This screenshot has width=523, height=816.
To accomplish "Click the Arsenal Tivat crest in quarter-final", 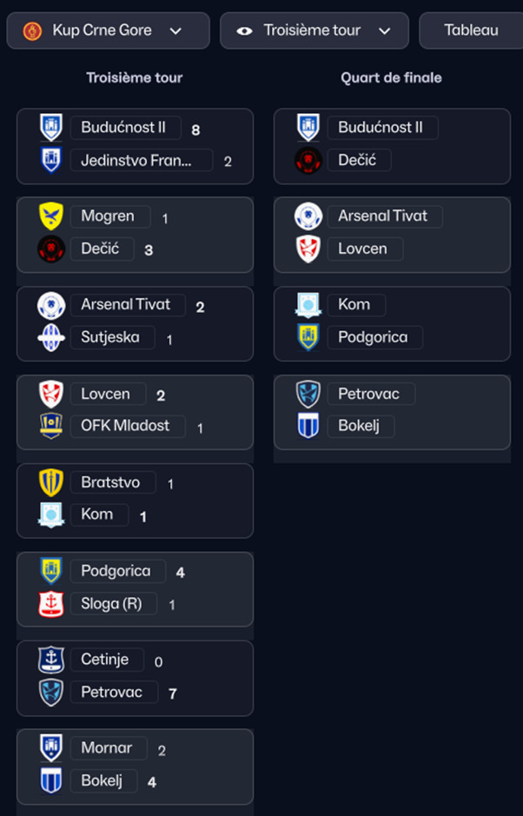I will pyautogui.click(x=308, y=216).
